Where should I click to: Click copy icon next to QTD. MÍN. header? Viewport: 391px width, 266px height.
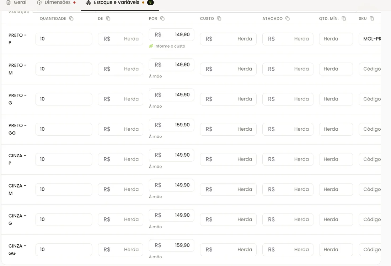click(344, 18)
